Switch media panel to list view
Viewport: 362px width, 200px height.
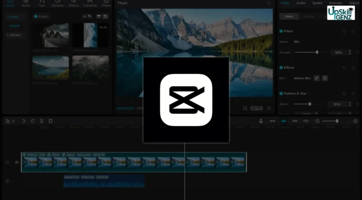[99, 16]
